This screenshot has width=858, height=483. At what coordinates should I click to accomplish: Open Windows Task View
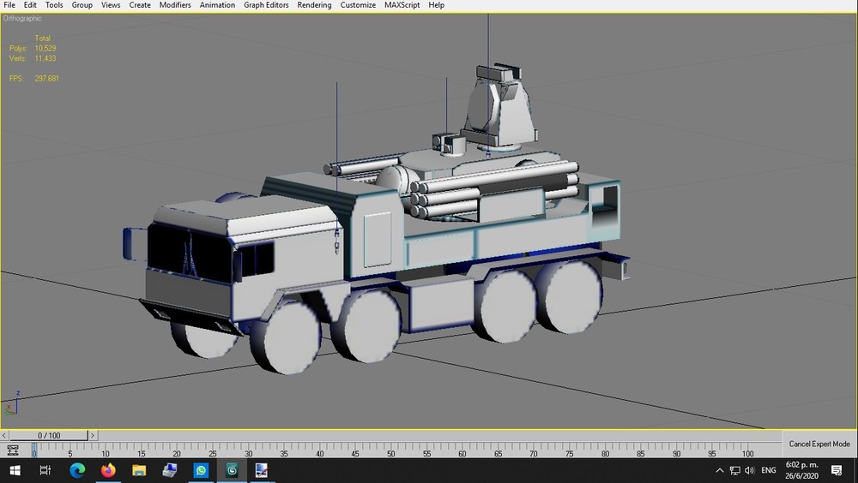tap(45, 470)
